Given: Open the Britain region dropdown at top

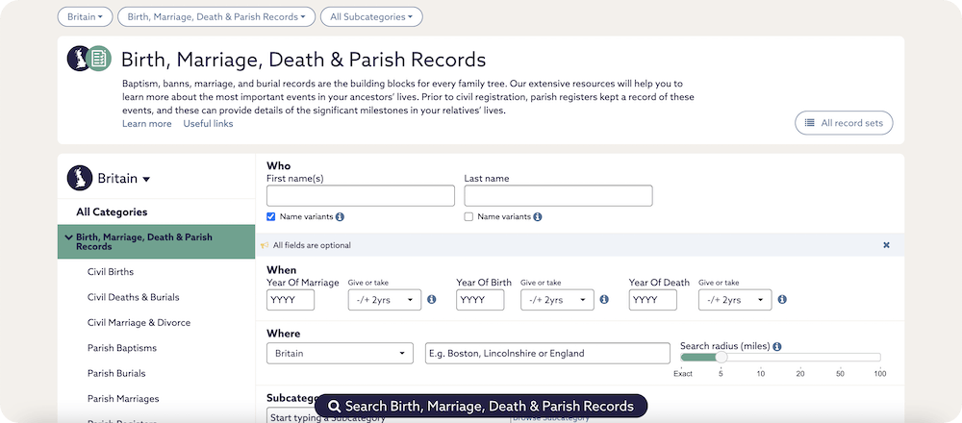Looking at the screenshot, I should tap(86, 16).
